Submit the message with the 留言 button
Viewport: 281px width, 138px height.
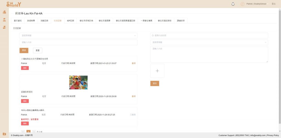[x=154, y=83]
